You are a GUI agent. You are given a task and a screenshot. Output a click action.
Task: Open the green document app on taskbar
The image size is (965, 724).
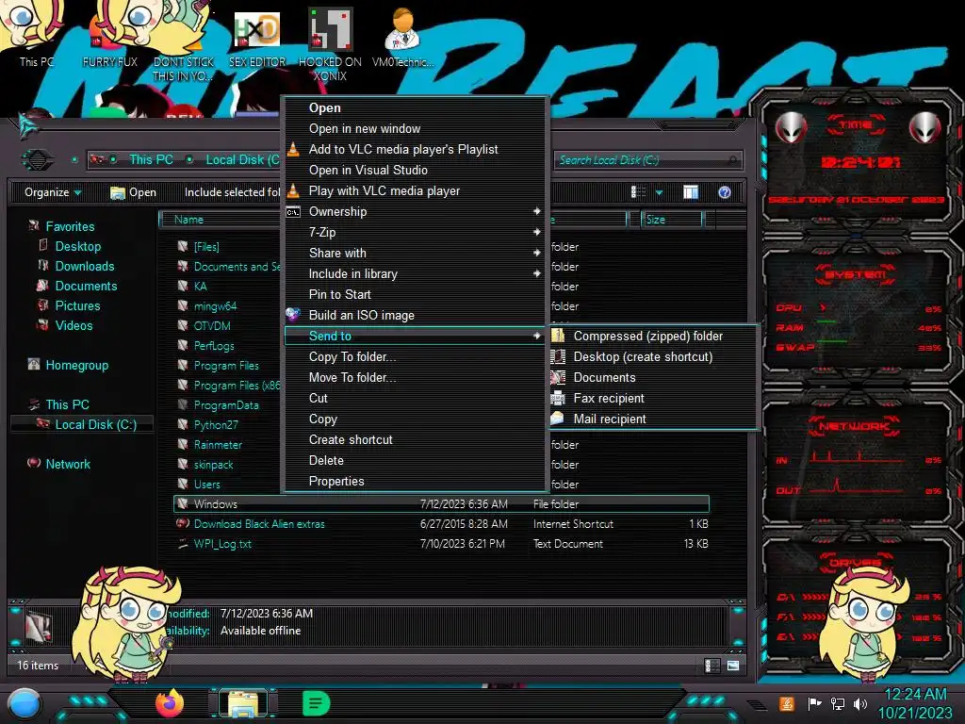coord(317,703)
